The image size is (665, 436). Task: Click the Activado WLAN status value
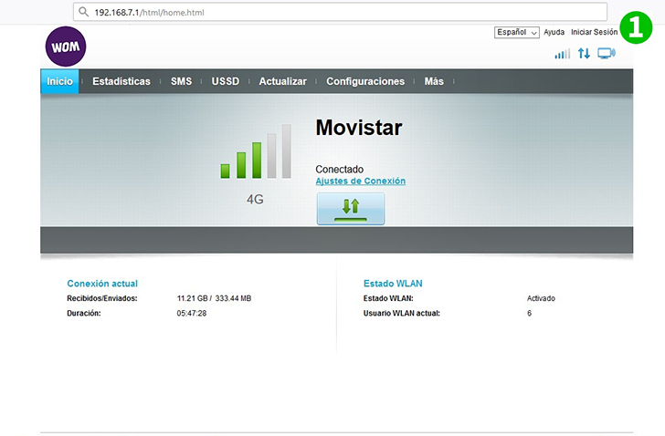[x=541, y=298]
